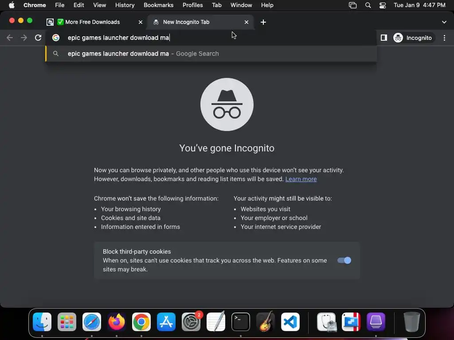
Task: Open the Bookmarks menu
Action: pyautogui.click(x=158, y=5)
